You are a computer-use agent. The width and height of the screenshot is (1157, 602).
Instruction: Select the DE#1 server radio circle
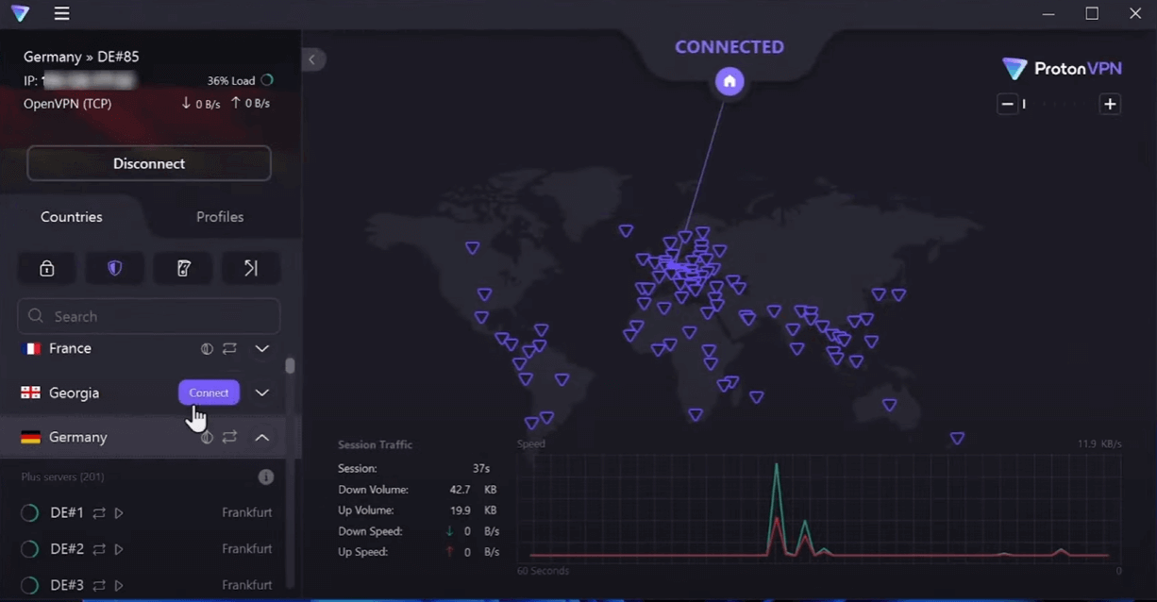pyautogui.click(x=28, y=512)
